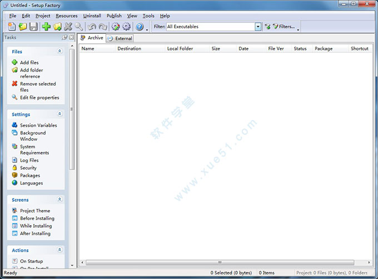Click the Background Window icon
The width and height of the screenshot is (378, 279).
click(x=14, y=133)
